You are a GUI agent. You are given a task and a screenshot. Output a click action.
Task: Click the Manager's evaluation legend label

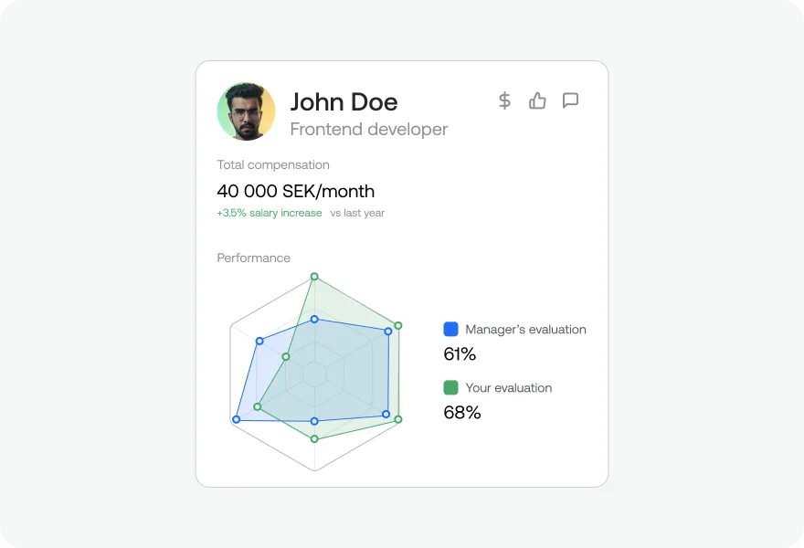[x=525, y=330]
